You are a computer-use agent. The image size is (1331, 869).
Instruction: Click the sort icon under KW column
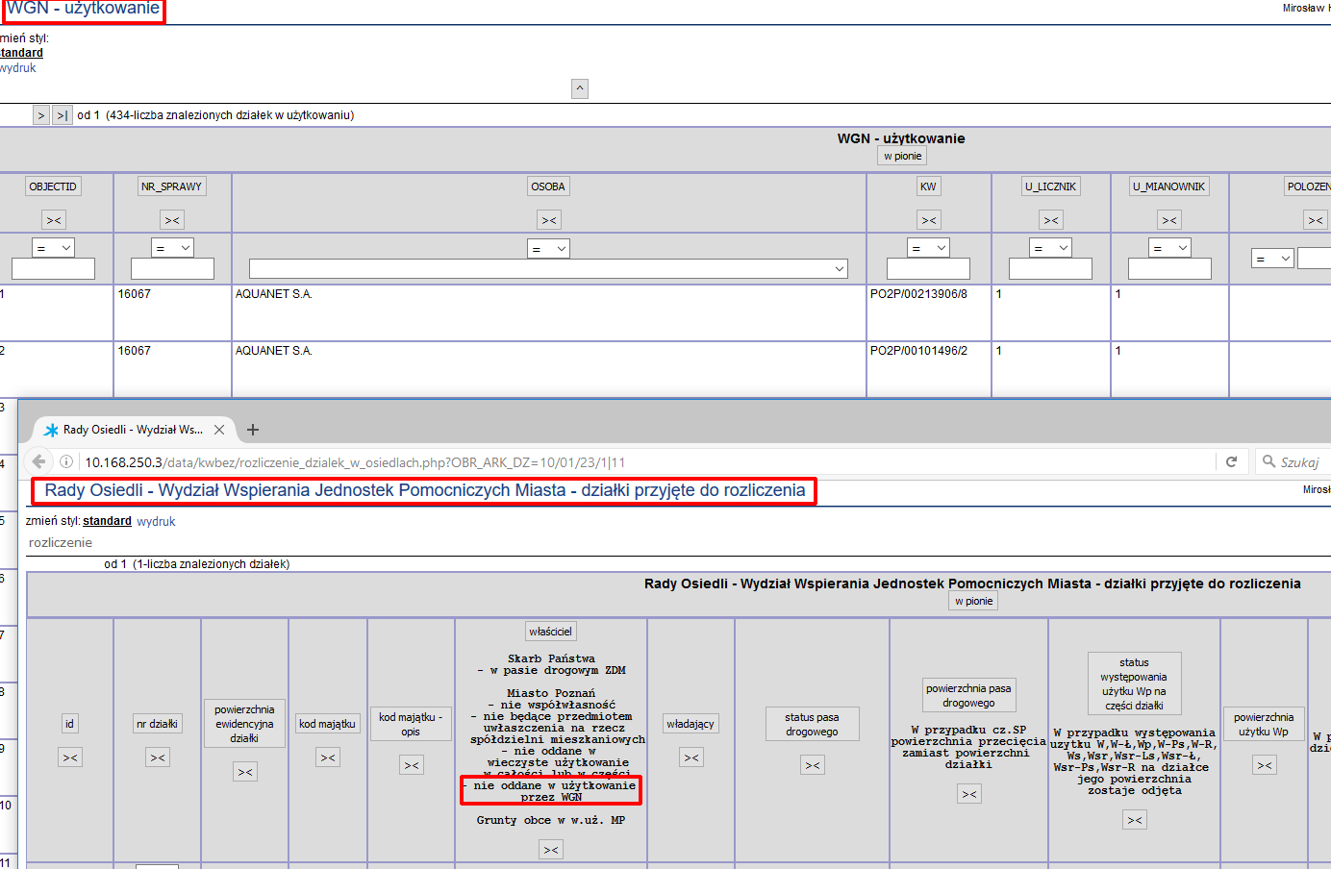point(928,220)
